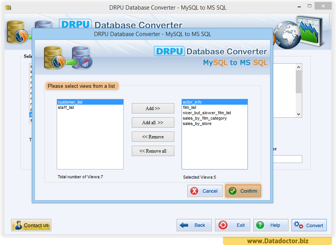Viewport: 336px width, 245px height.
Task: Click the green question mark Help icon
Action: coord(260,225)
